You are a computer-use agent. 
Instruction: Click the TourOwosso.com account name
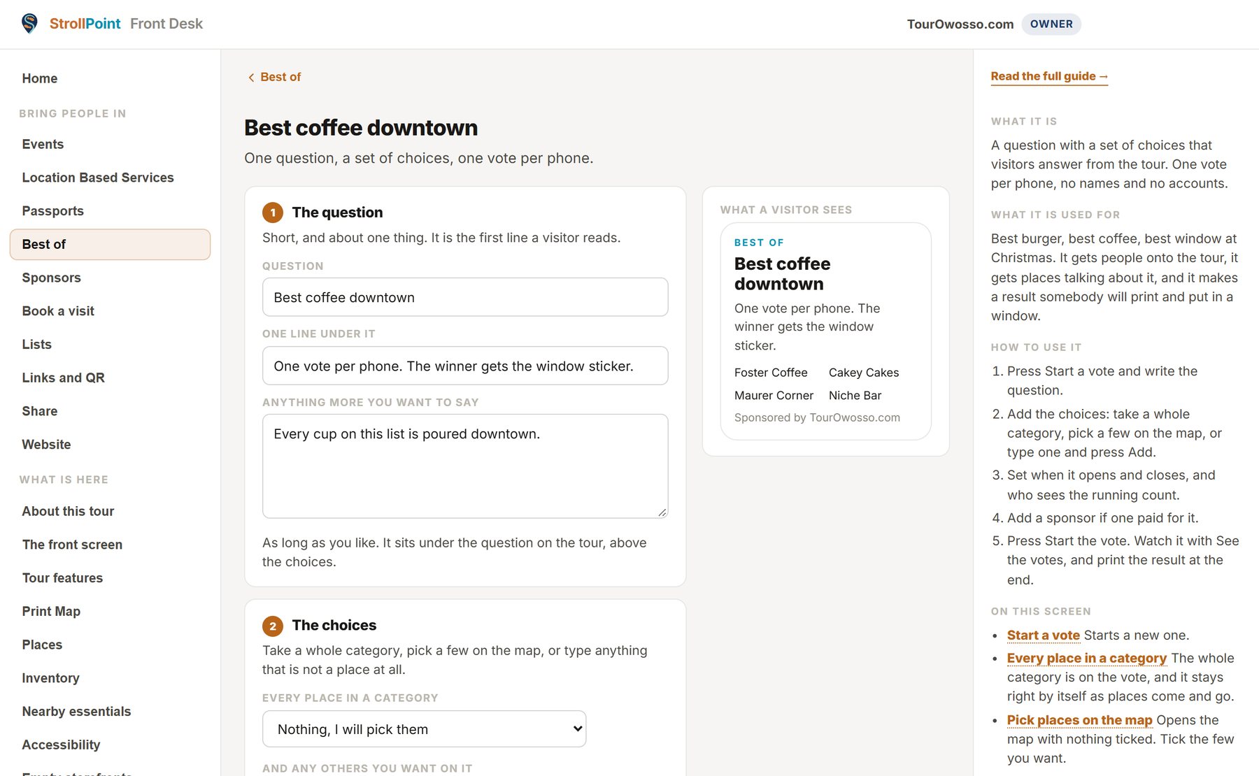pyautogui.click(x=960, y=24)
